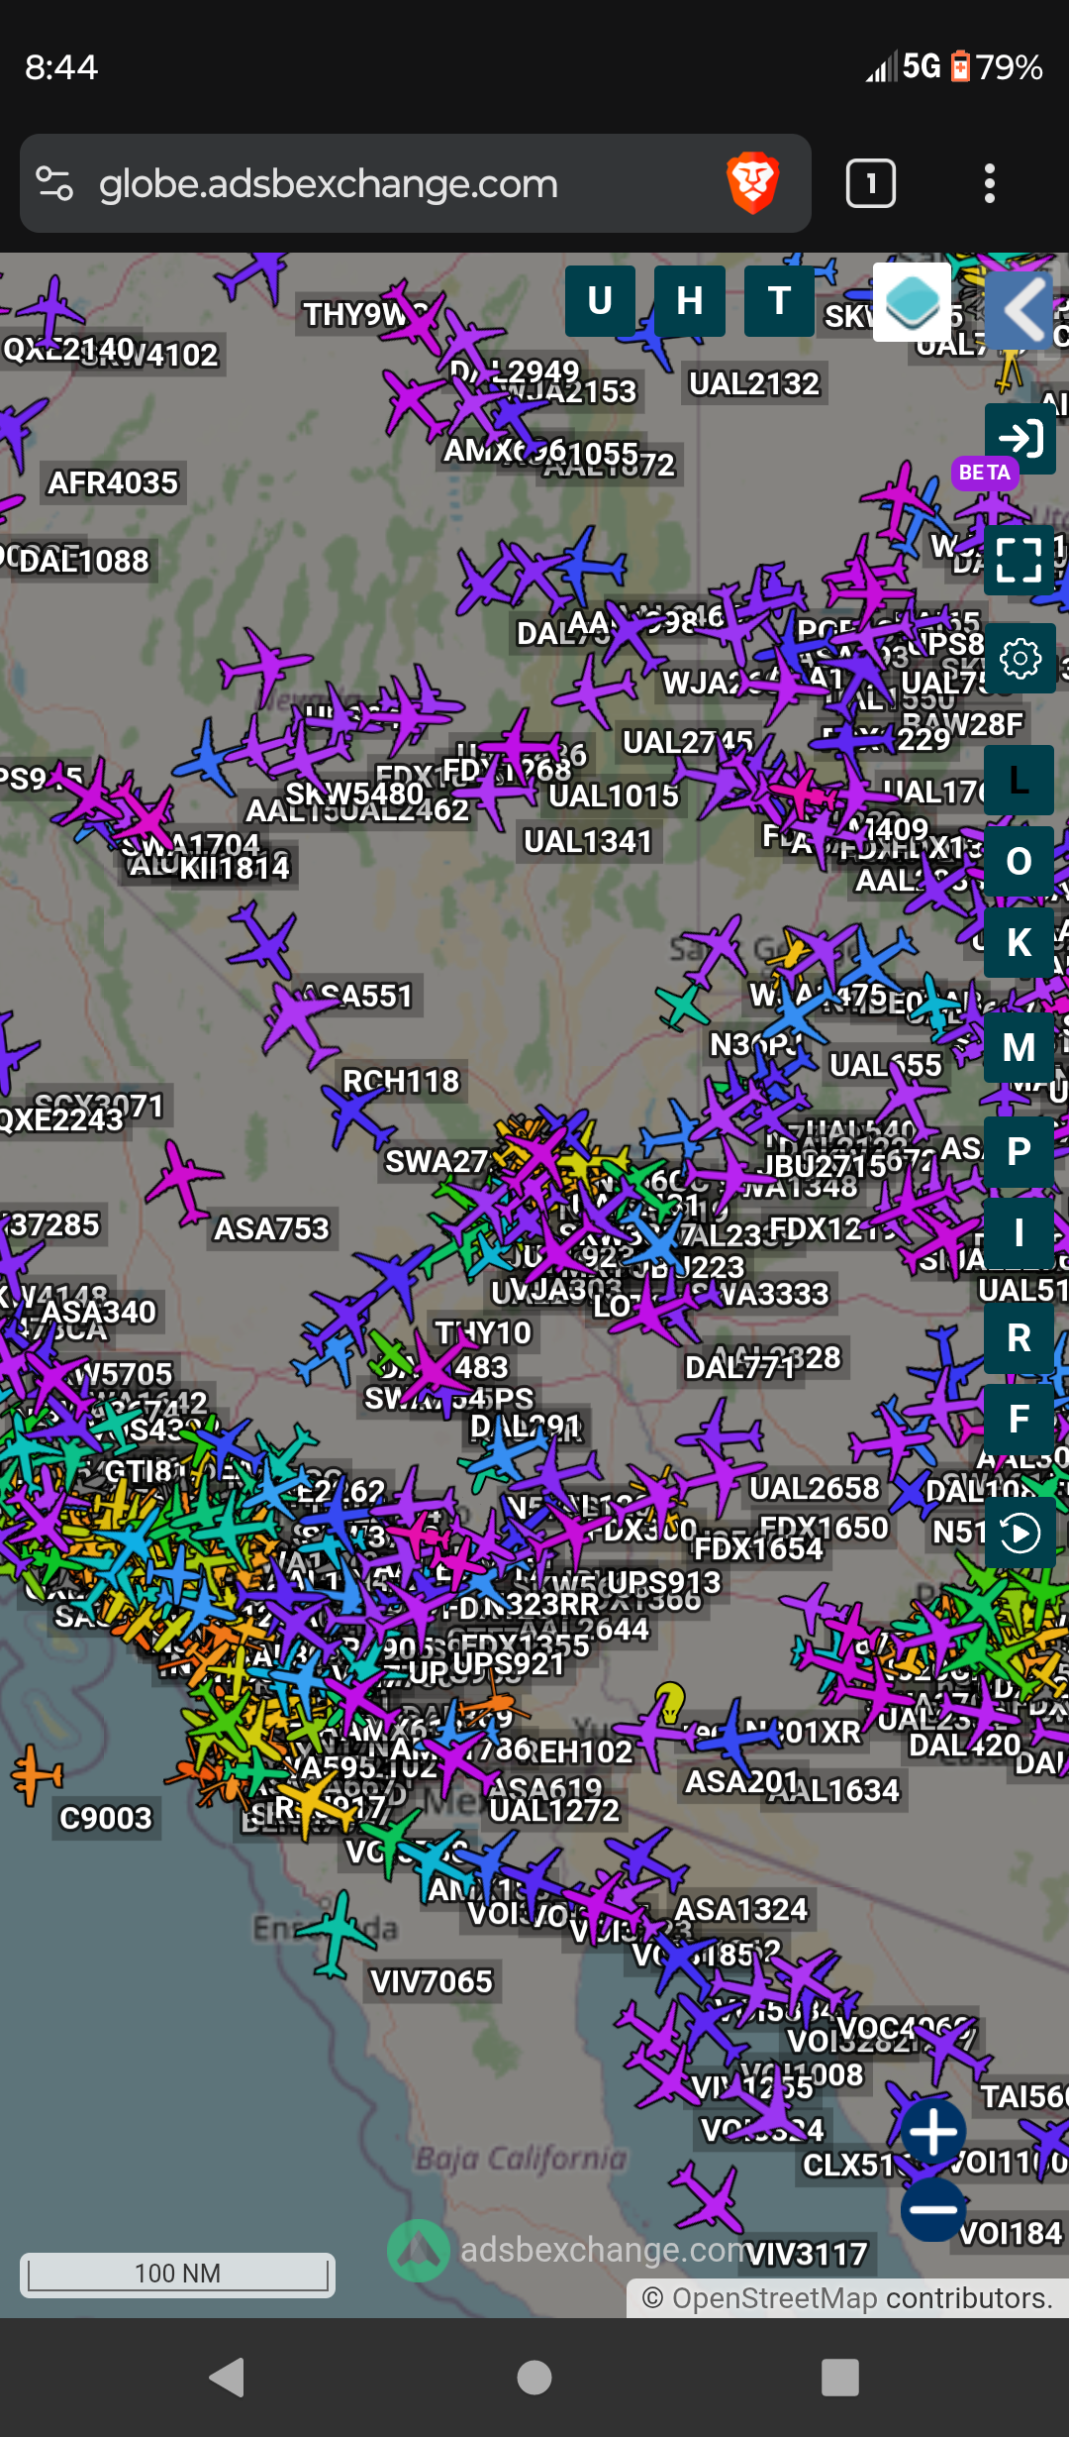
Task: Tap the Android back navigation button
Action: coord(228,2377)
